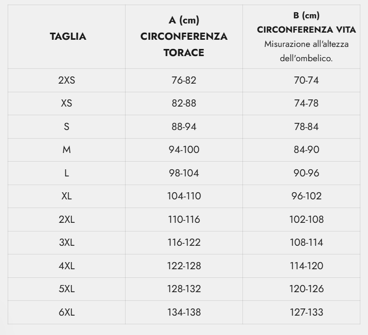Image resolution: width=368 pixels, height=335 pixels.
Task: Click the 94-100 chest measurement cell
Action: click(184, 149)
